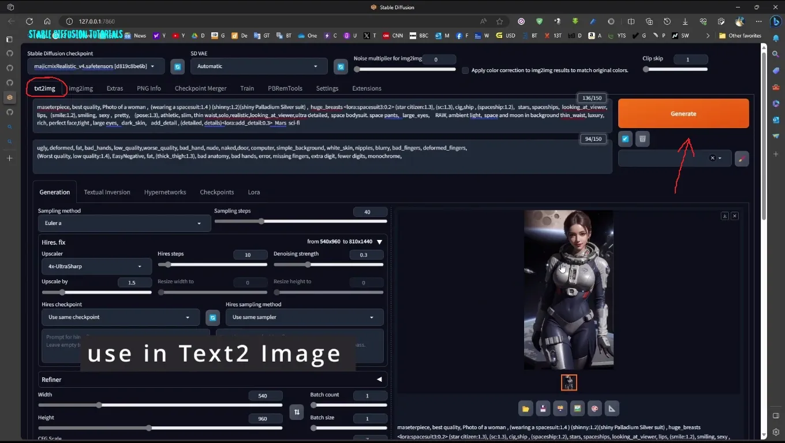
Task: Download the generated image from preview
Action: click(724, 216)
